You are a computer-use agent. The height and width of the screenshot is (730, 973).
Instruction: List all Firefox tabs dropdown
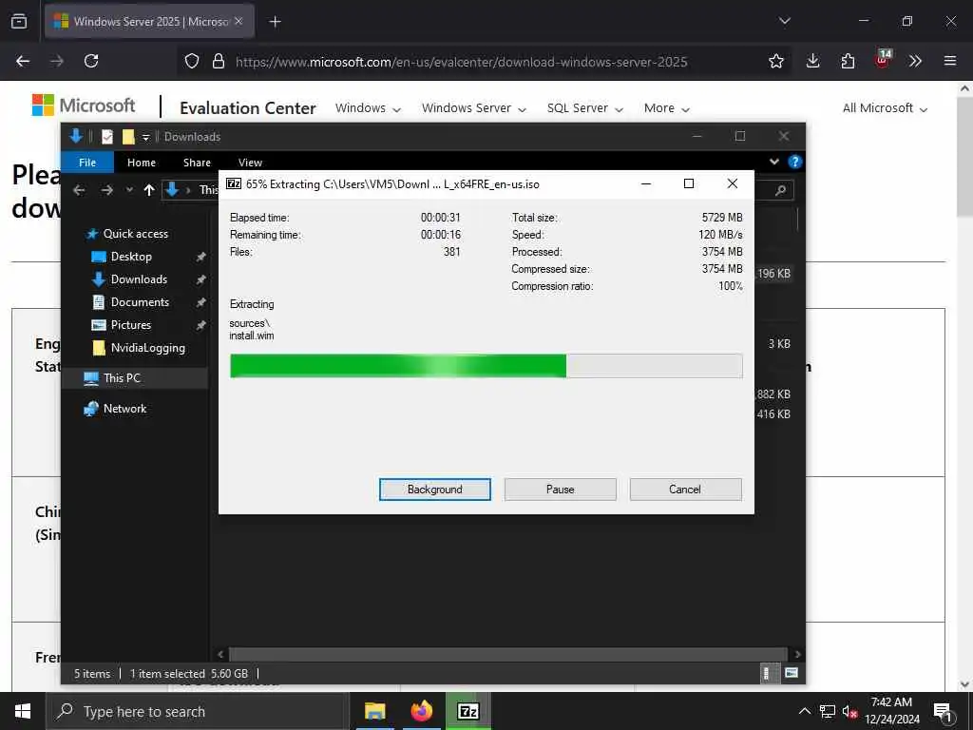pos(784,21)
